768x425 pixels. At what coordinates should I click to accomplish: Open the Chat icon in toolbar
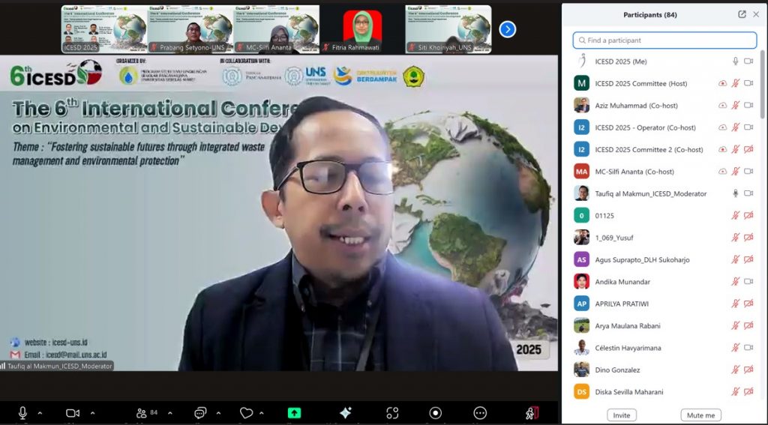(x=200, y=413)
